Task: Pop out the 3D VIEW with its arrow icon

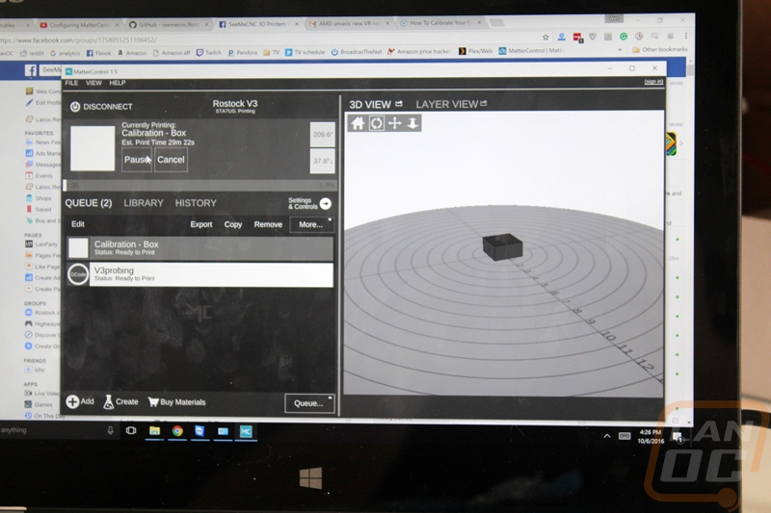Action: point(399,104)
